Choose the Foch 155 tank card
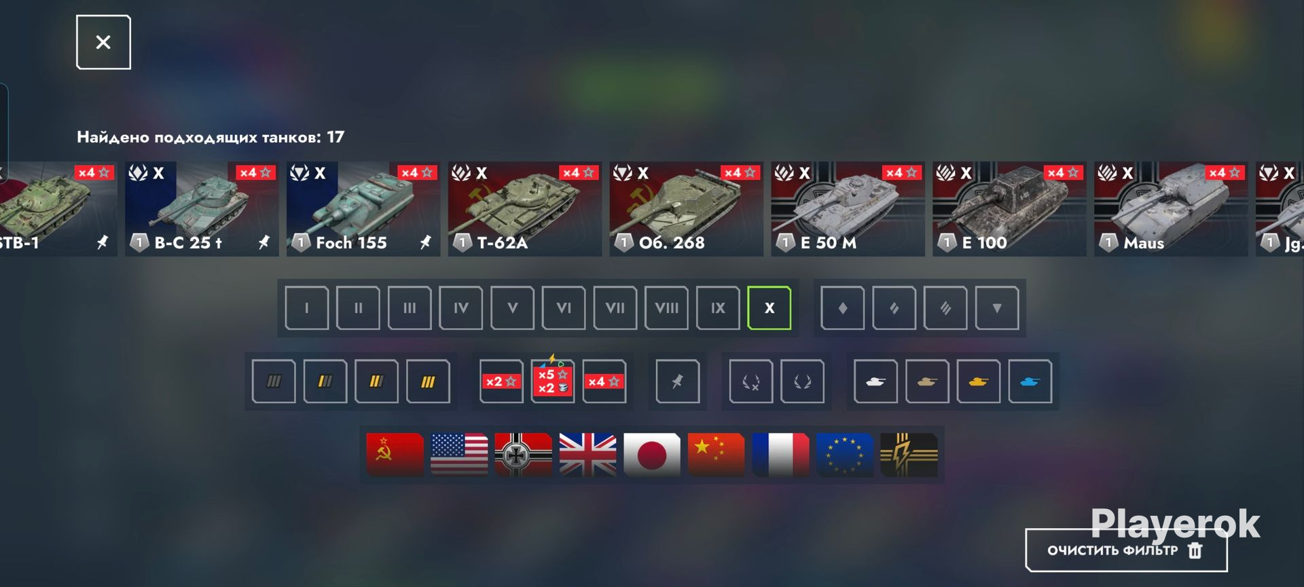Screen dimensions: 1304x587 (363, 208)
